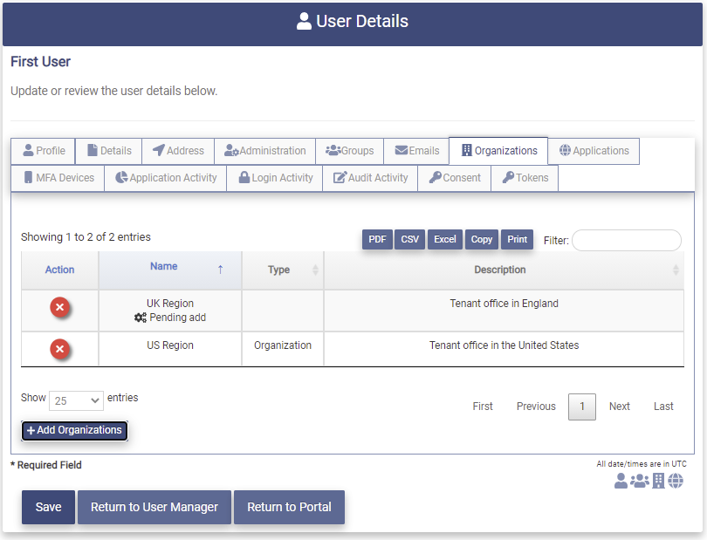Click Return to Portal button

[289, 507]
